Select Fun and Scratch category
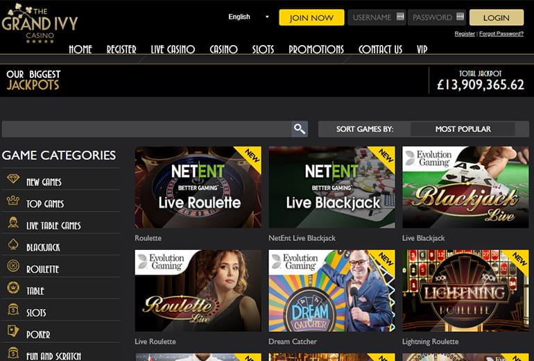Screen dimensions: 534x361 coord(53,356)
